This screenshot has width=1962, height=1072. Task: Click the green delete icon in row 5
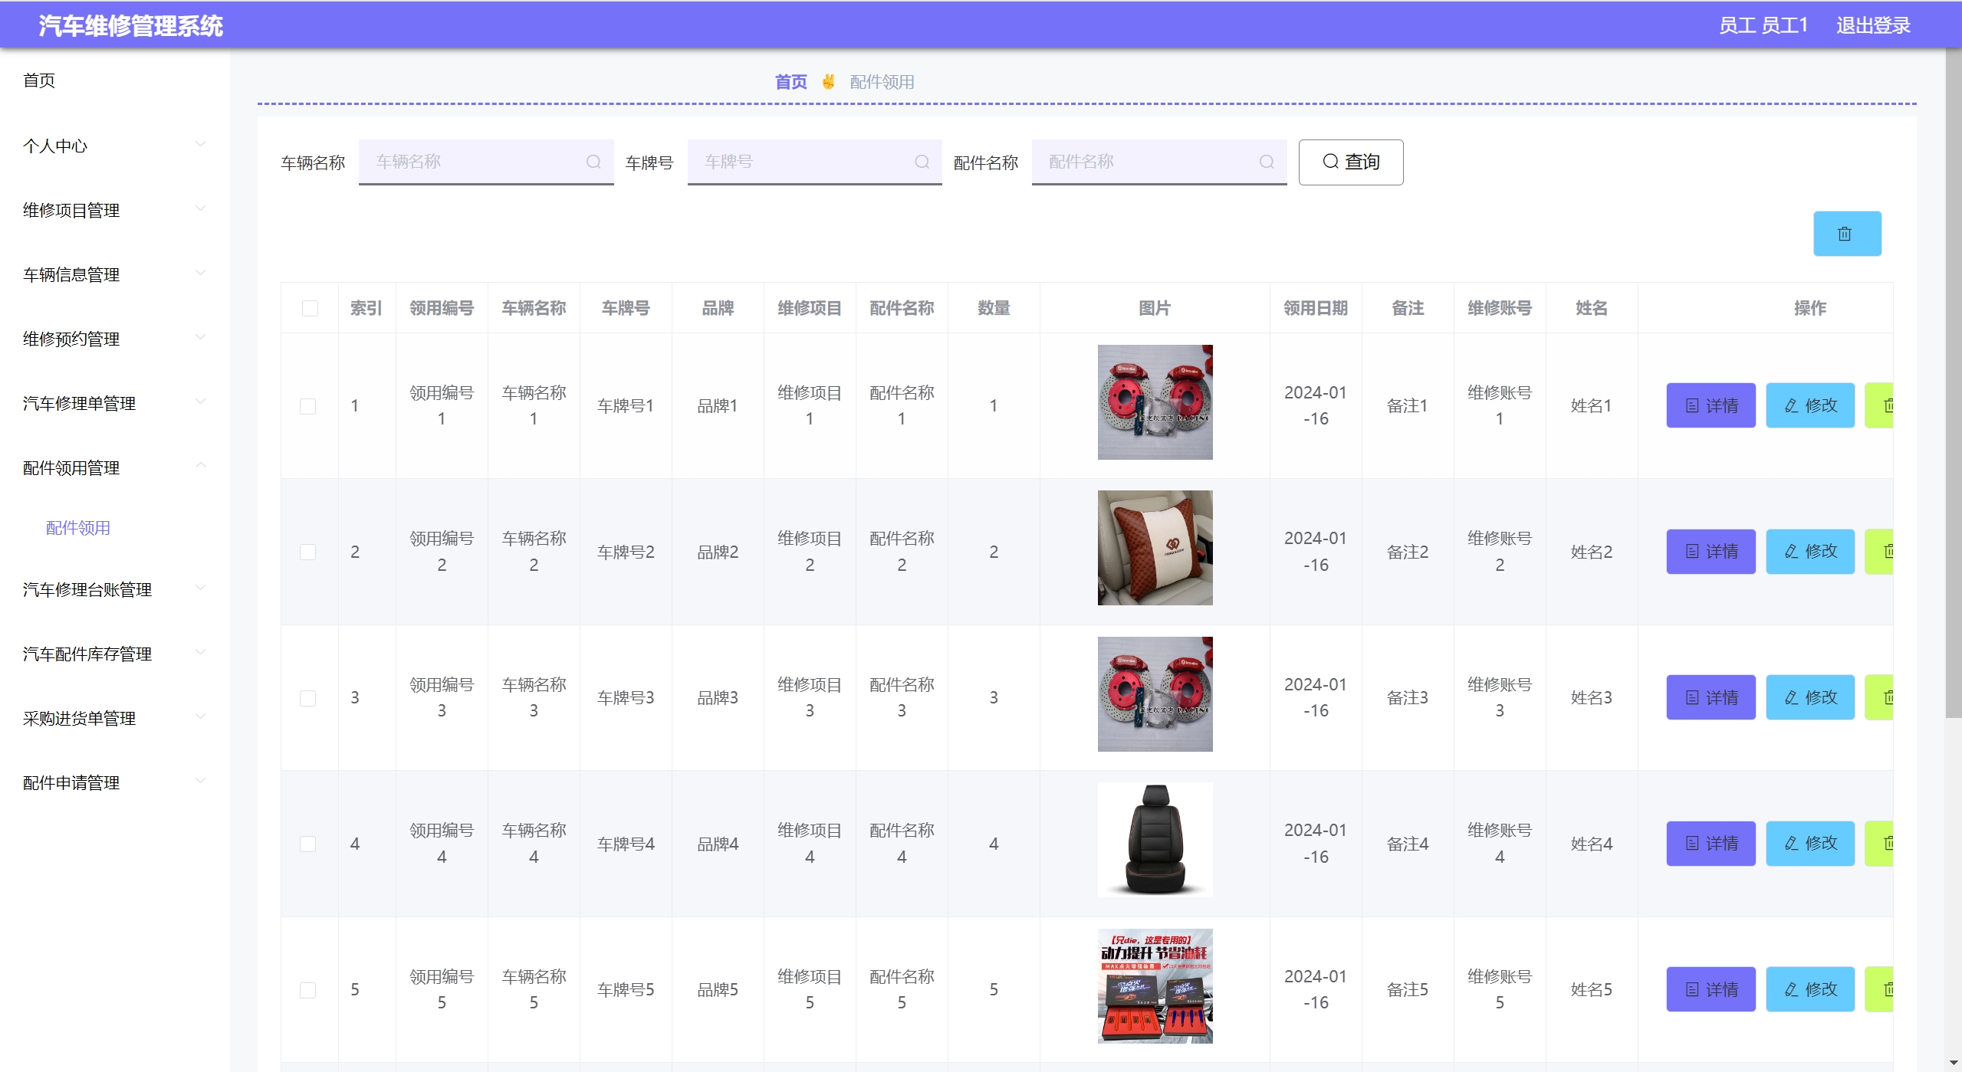(1882, 989)
